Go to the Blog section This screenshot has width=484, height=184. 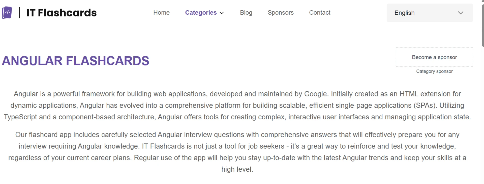coord(246,13)
